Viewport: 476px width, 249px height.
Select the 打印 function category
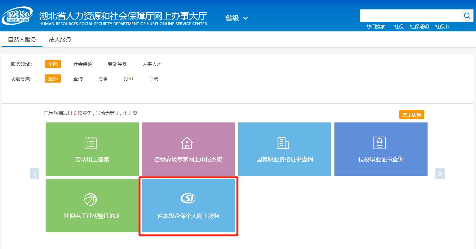(x=128, y=78)
